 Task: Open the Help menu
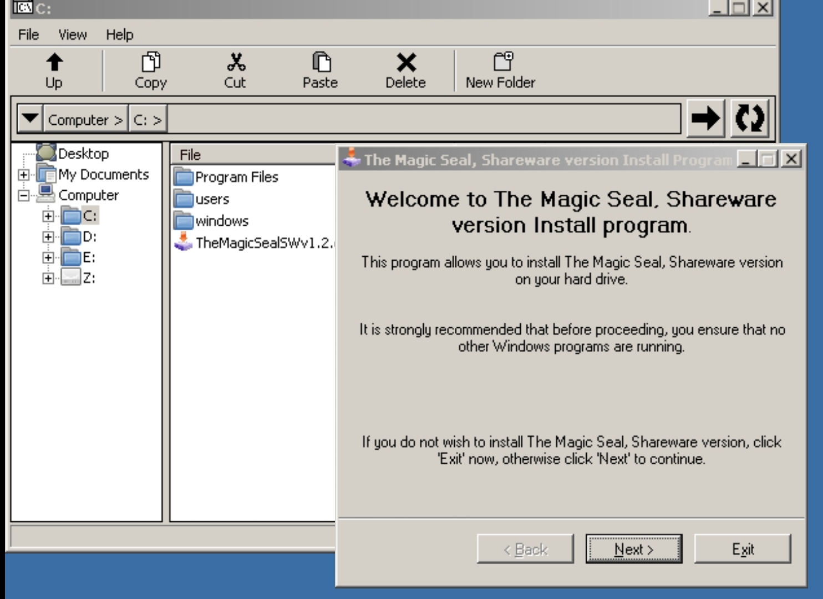click(x=120, y=34)
